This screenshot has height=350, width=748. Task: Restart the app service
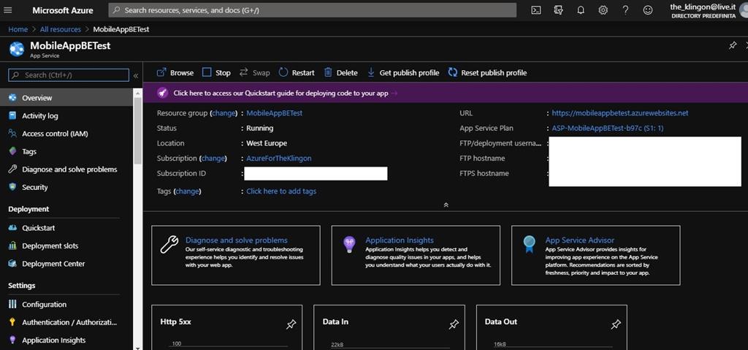(297, 72)
